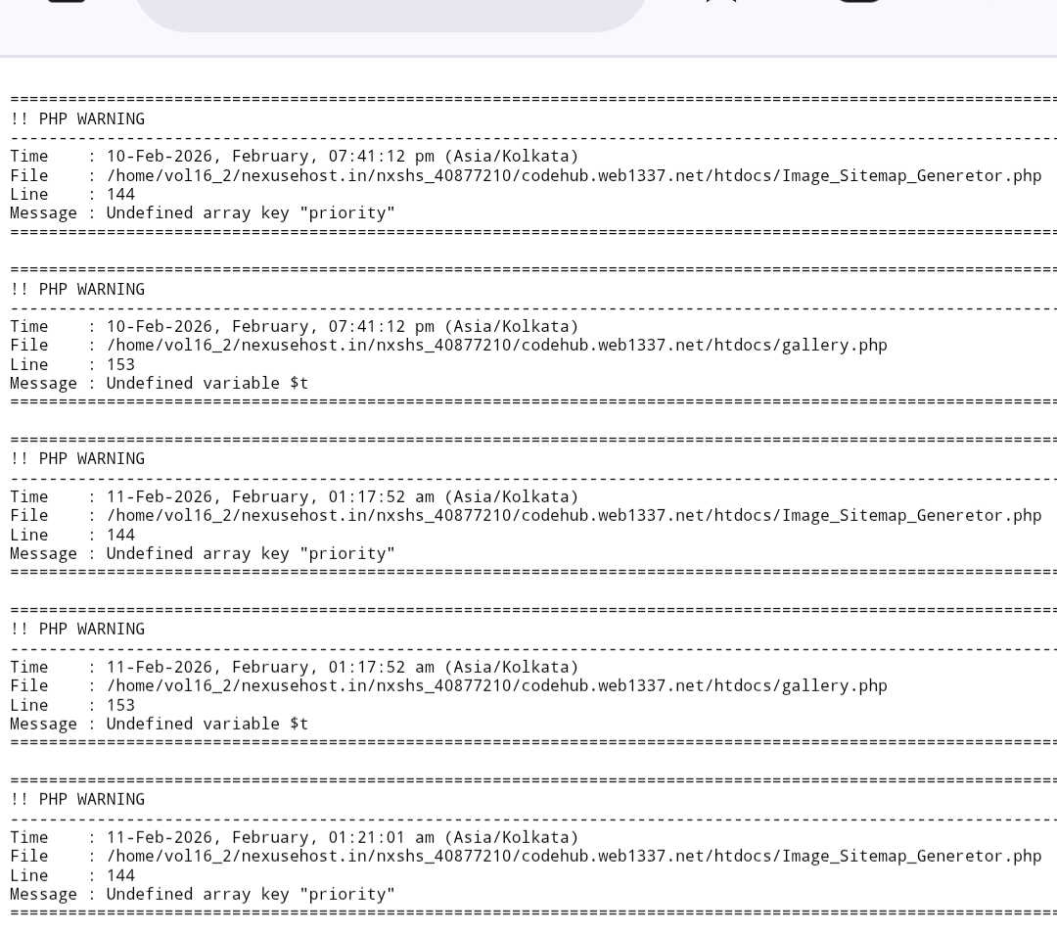Viewport: 1057px width, 937px height.
Task: Click the 'priority' message logged at 01:21:01 am
Action: pyautogui.click(x=251, y=894)
